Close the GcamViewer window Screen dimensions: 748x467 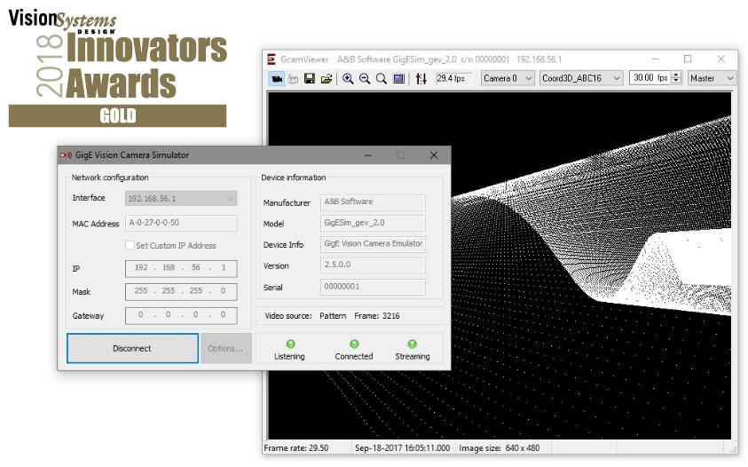tap(720, 59)
